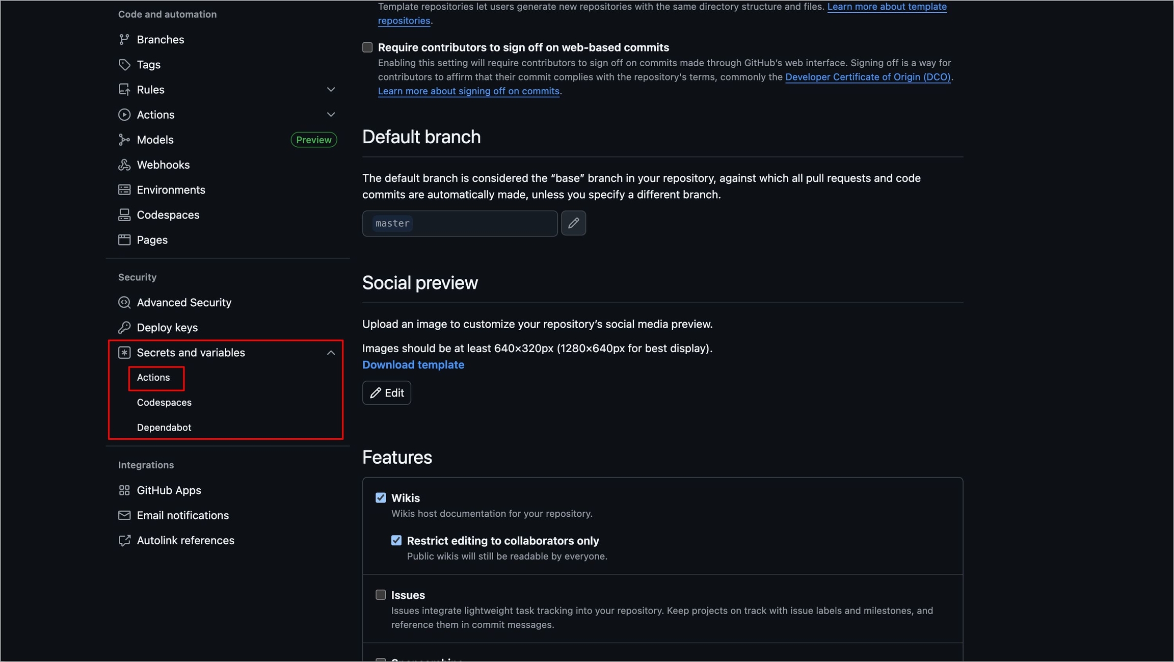1174x662 pixels.
Task: Click the Tags label icon
Action: [x=124, y=65]
